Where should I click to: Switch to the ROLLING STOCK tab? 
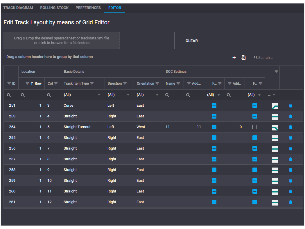point(54,8)
